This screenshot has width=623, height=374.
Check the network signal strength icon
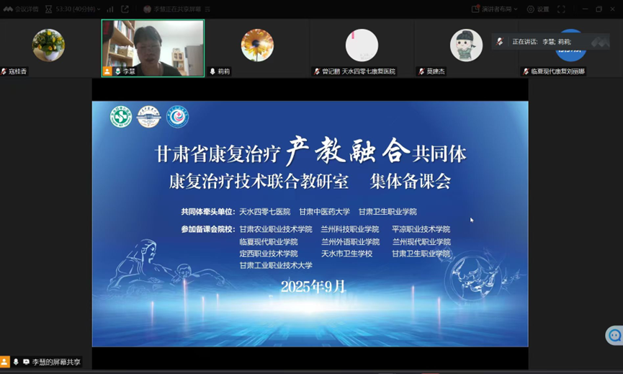(x=110, y=9)
